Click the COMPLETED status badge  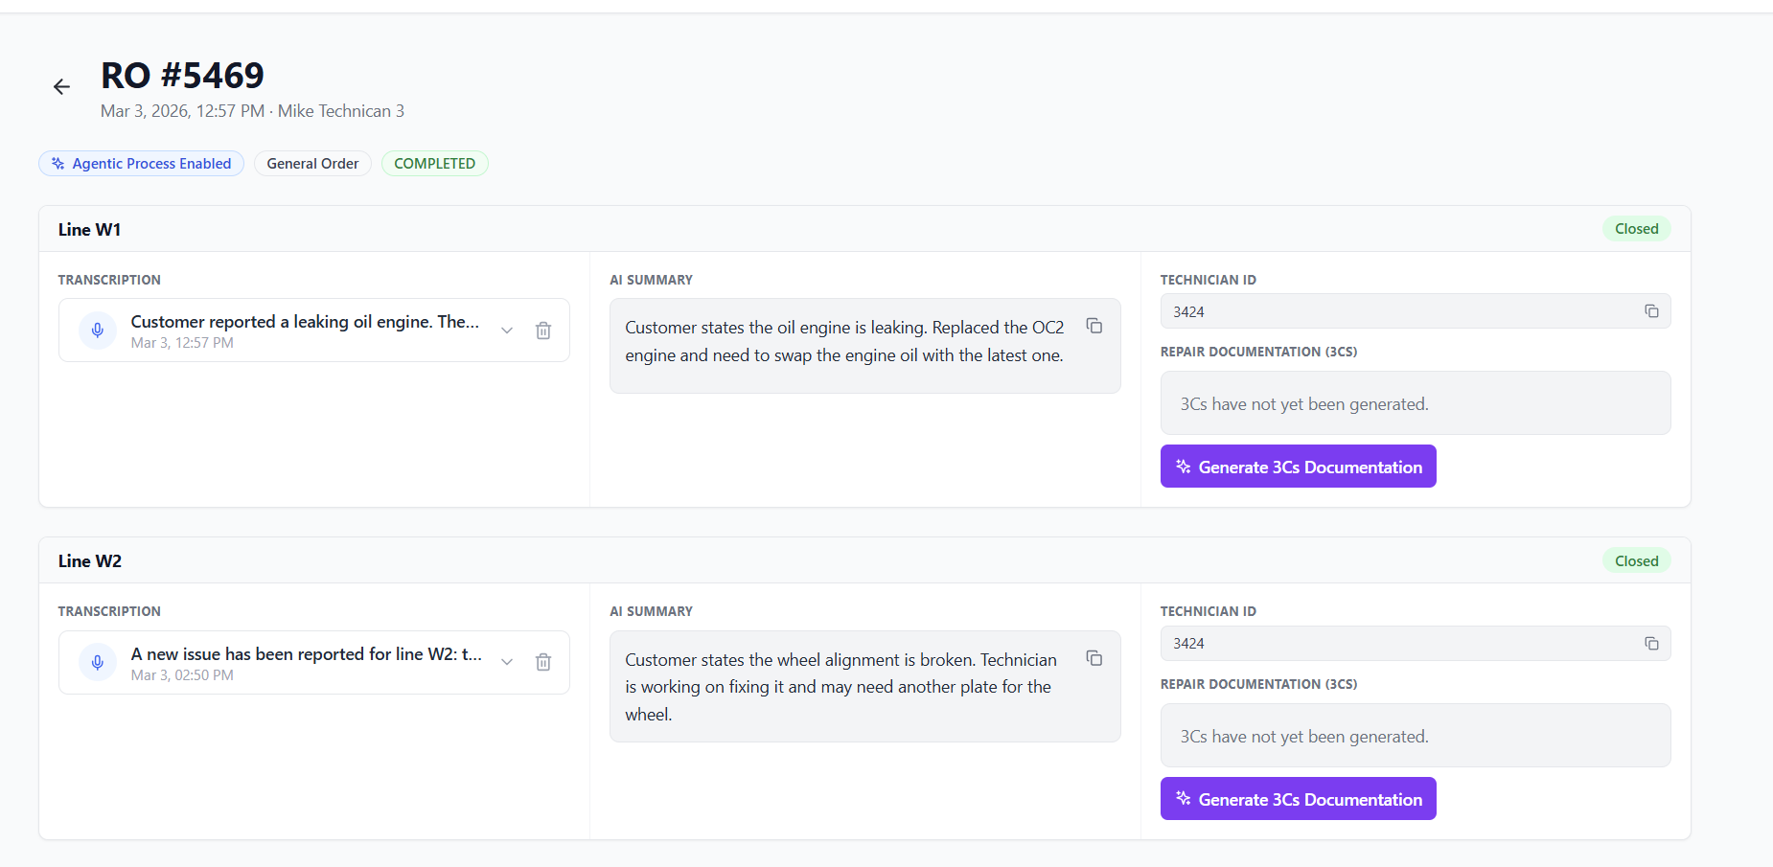(434, 164)
